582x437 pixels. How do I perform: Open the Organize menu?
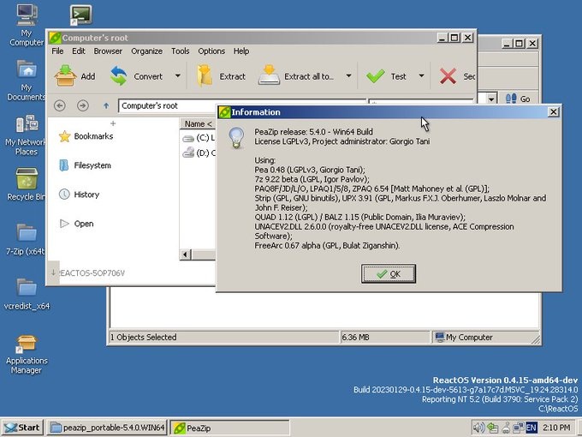point(146,51)
